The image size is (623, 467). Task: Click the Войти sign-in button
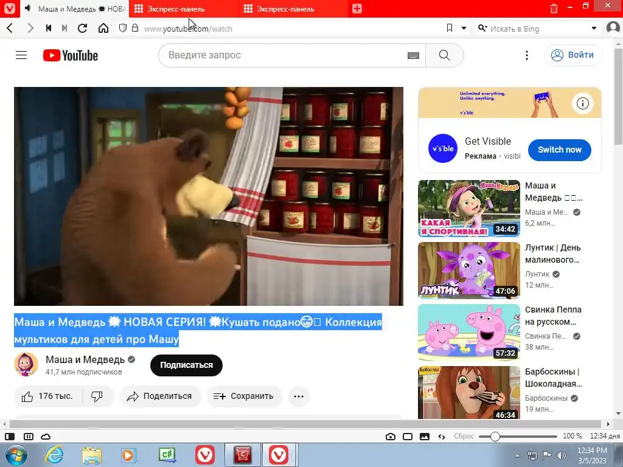point(573,55)
